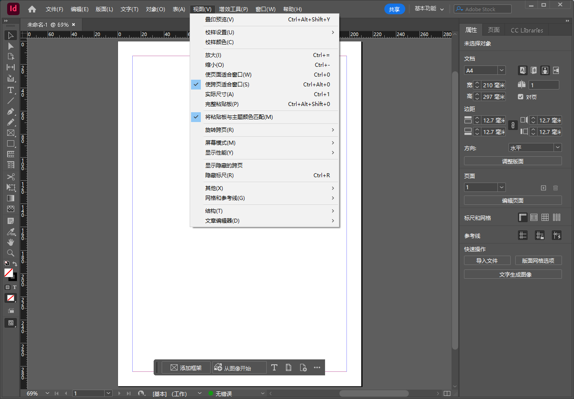Click the Home icon
The image size is (574, 399).
click(x=32, y=9)
